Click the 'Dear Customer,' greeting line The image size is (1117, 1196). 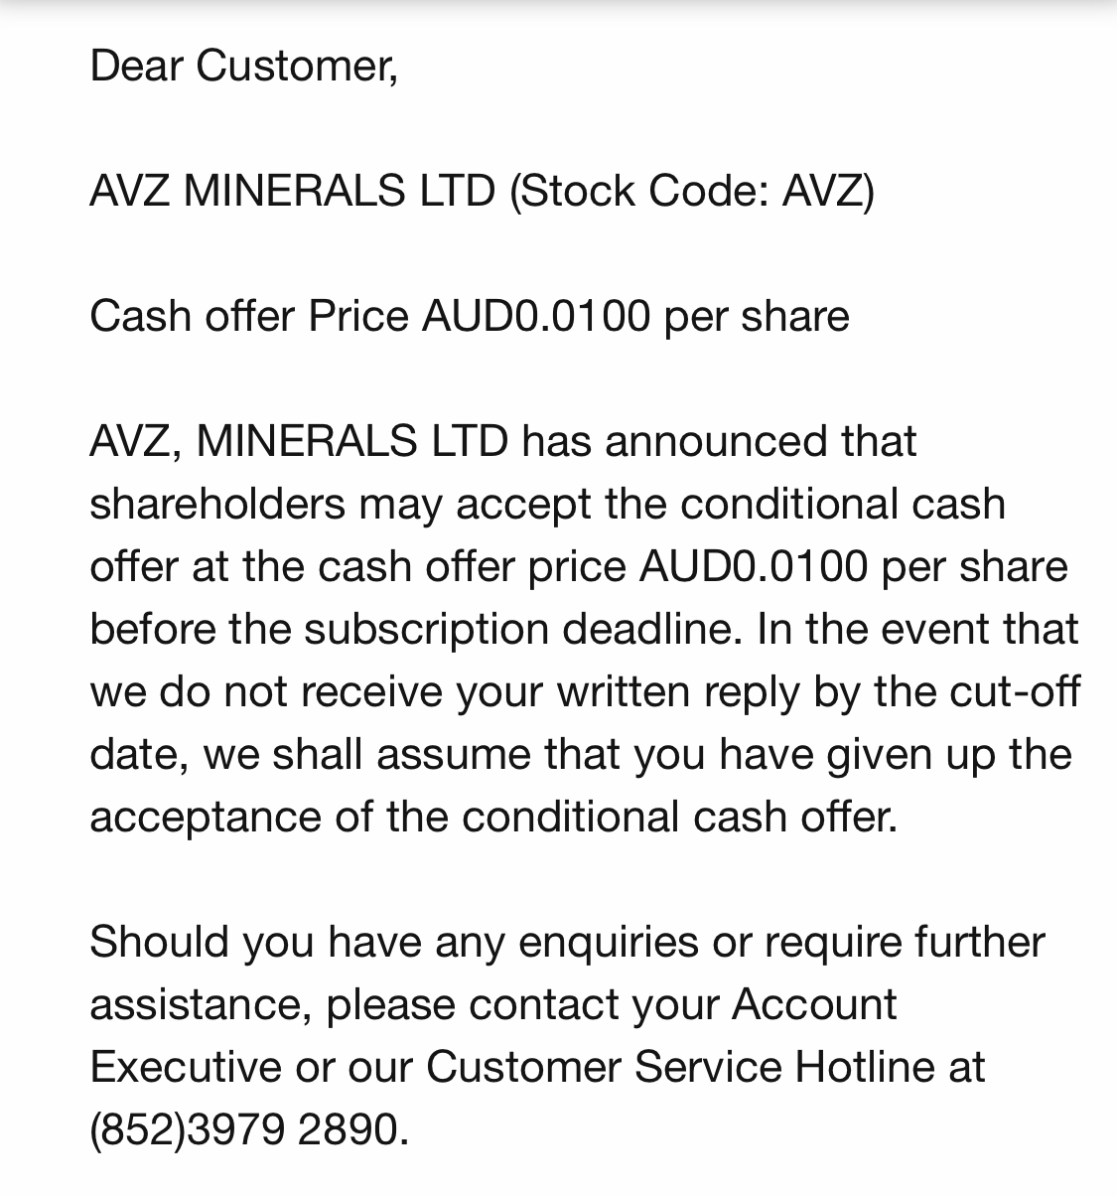point(244,67)
